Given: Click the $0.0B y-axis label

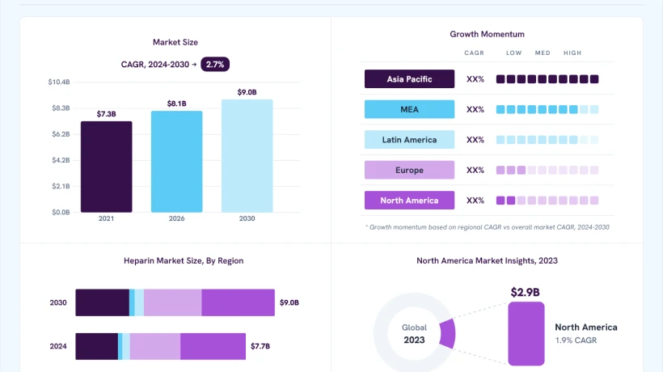Looking at the screenshot, I should [61, 212].
